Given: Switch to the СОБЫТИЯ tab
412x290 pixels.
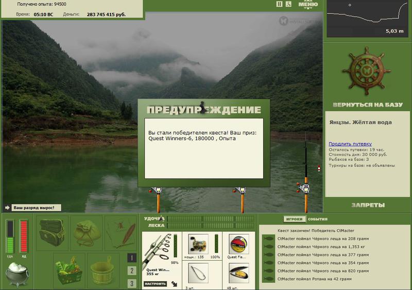Looking at the screenshot, I should click(318, 219).
